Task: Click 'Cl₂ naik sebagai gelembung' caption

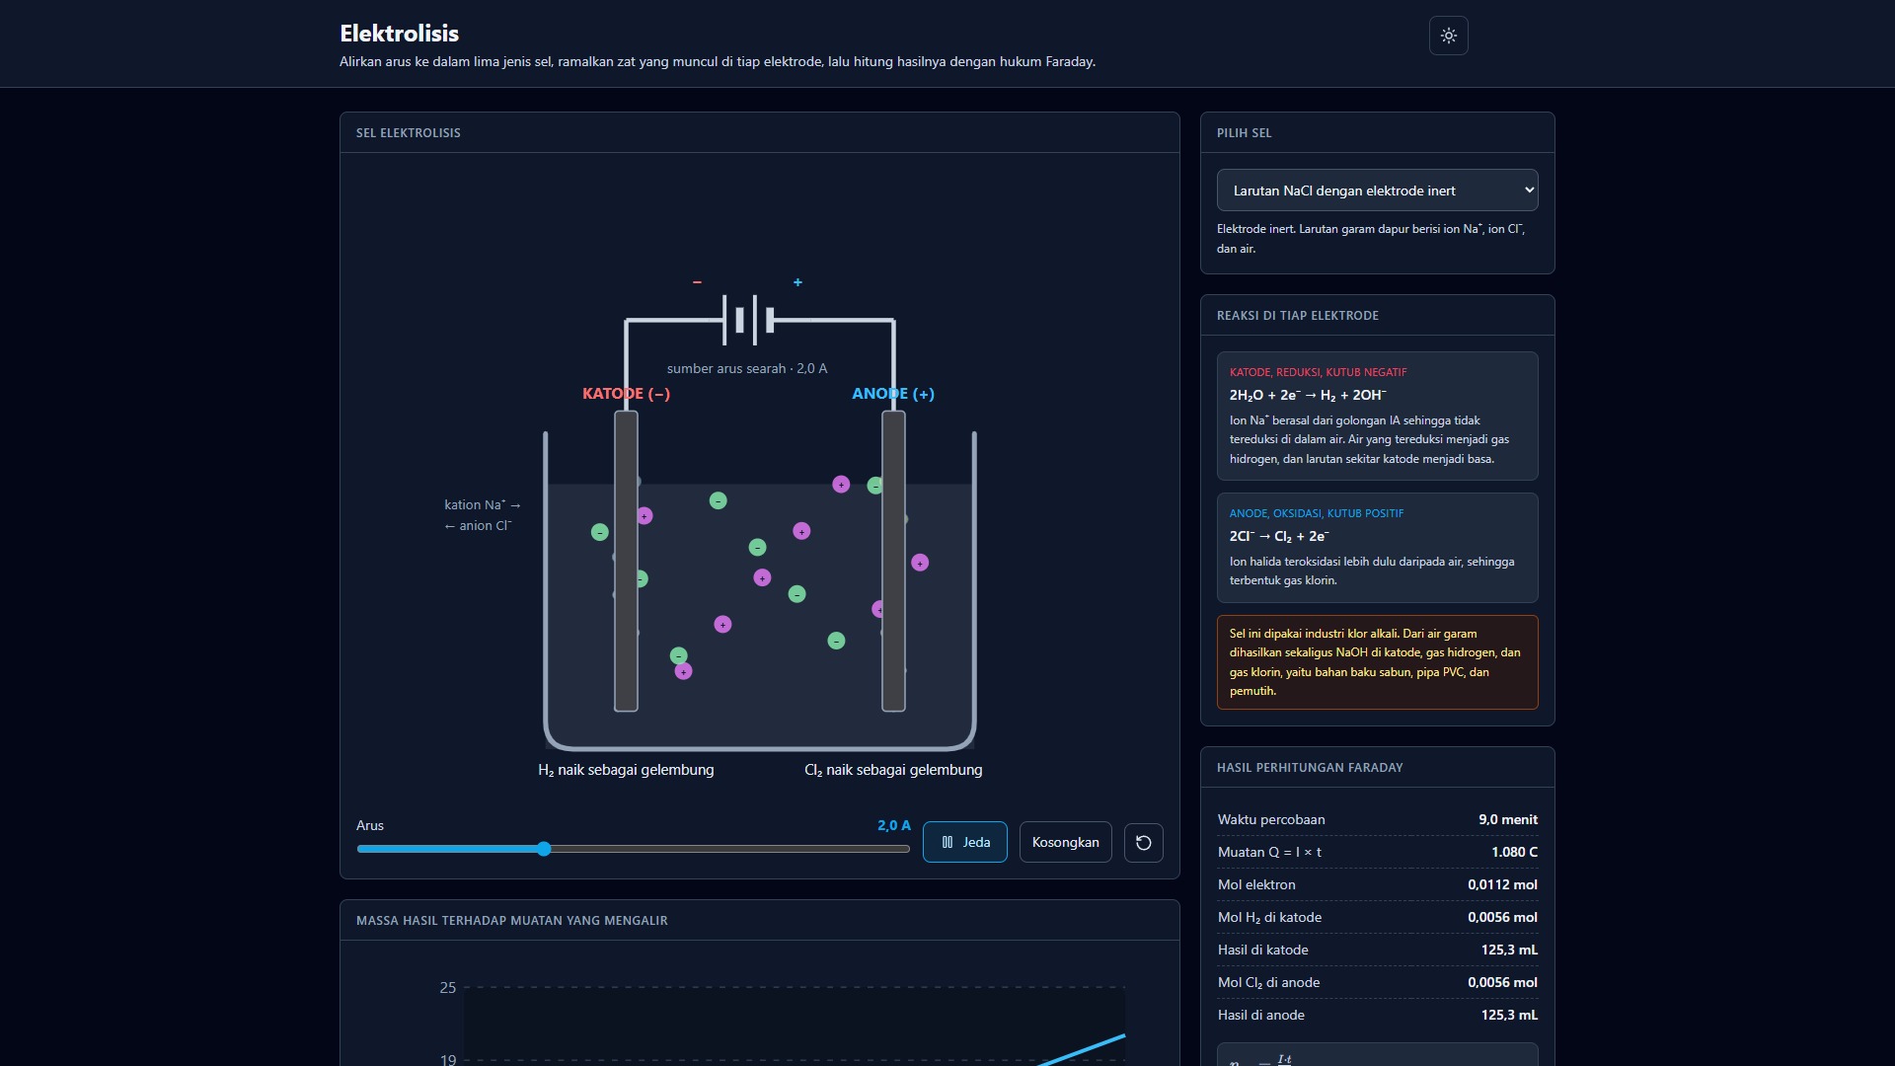Action: (x=893, y=770)
